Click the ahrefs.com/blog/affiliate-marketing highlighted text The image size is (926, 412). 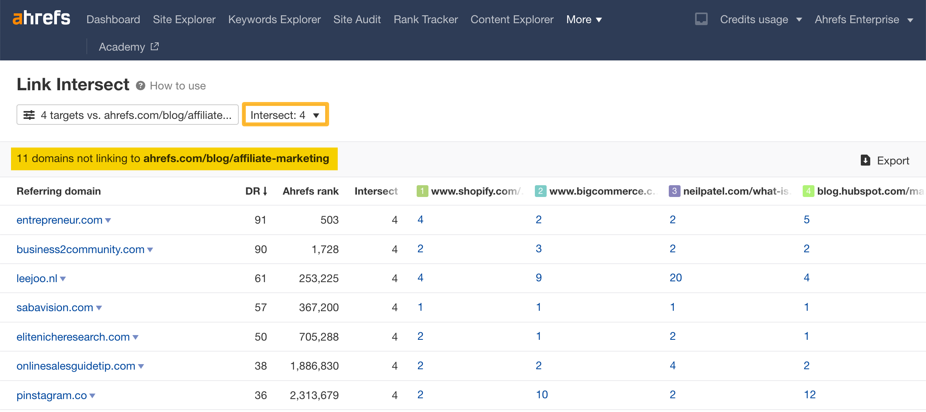coord(236,159)
